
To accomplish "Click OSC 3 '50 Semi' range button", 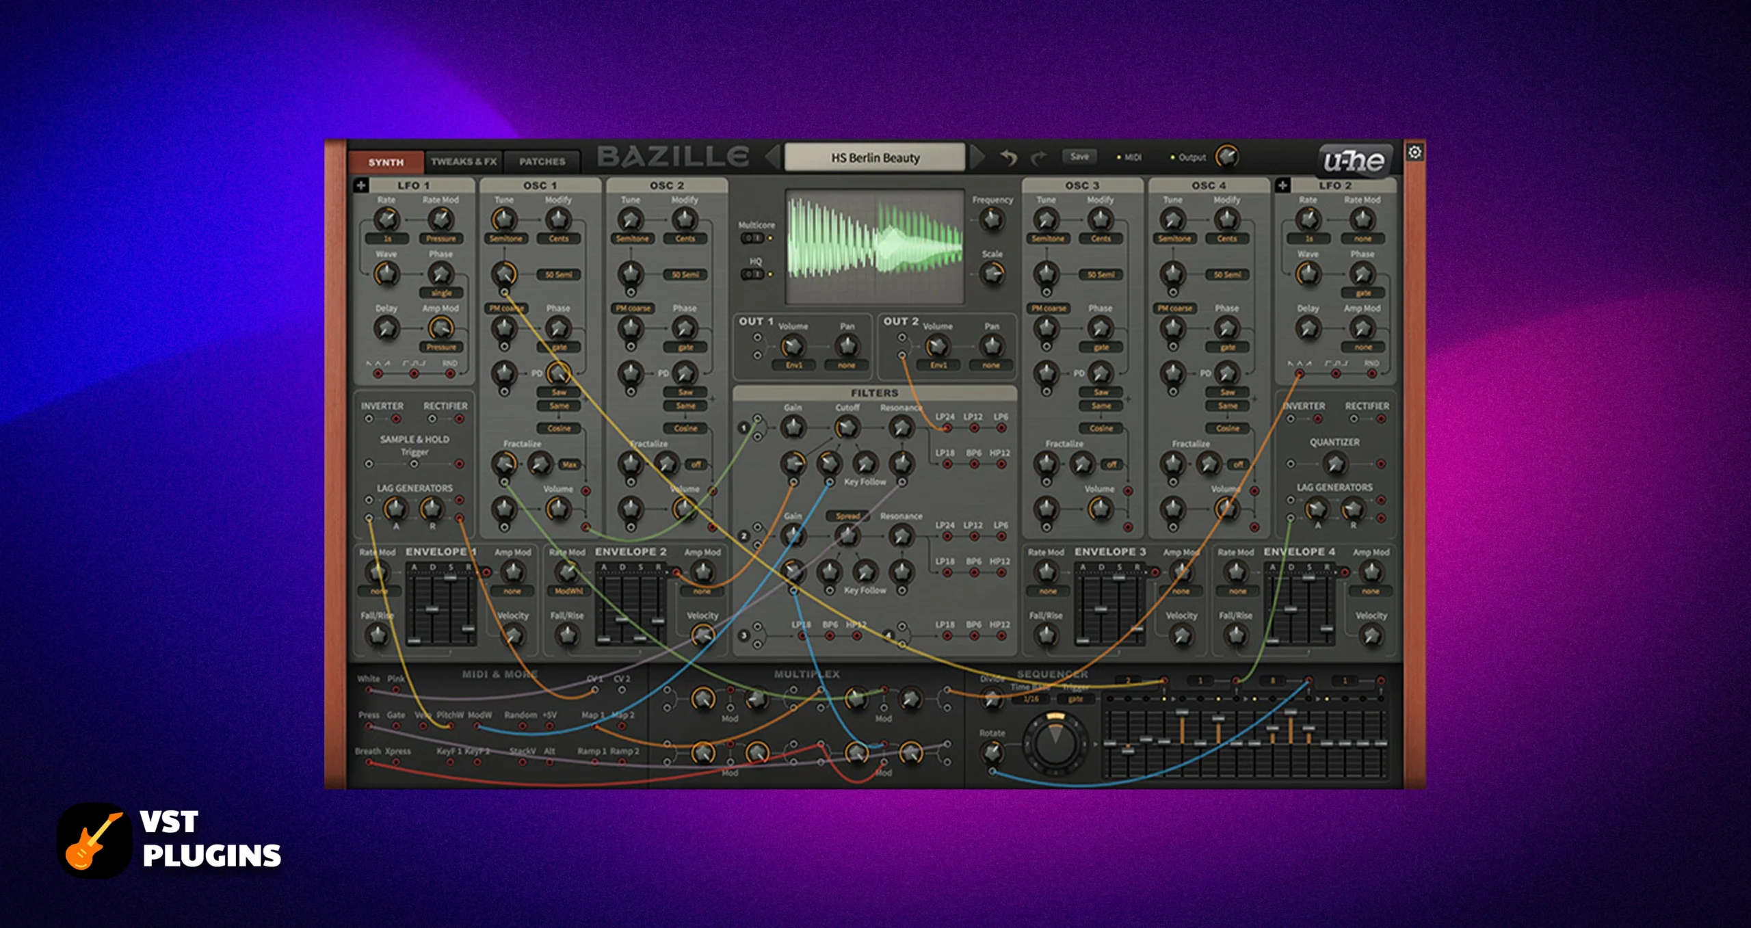I will coord(1101,275).
